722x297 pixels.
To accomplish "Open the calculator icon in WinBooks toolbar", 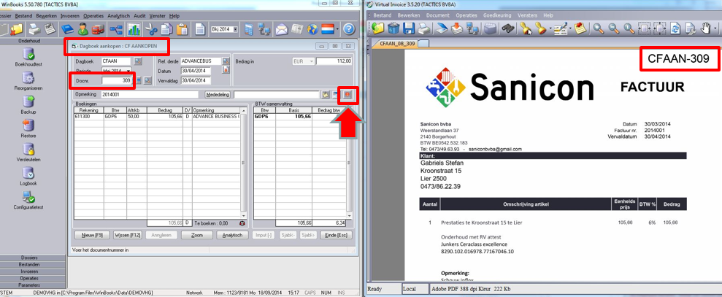I will pos(249,29).
